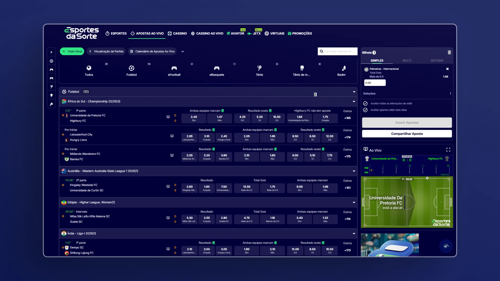Collapse Índia Liga-I 2026 section
Image resolution: width=500 pixels, height=281 pixels.
pos(354,234)
